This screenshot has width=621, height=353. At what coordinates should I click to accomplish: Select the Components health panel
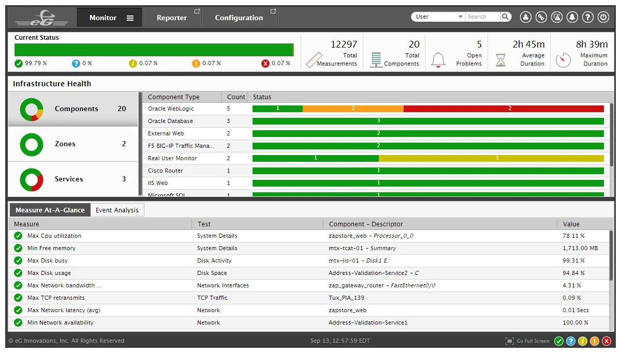tap(73, 109)
